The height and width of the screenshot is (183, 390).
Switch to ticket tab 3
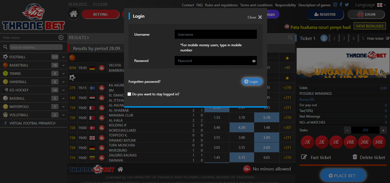click(344, 38)
